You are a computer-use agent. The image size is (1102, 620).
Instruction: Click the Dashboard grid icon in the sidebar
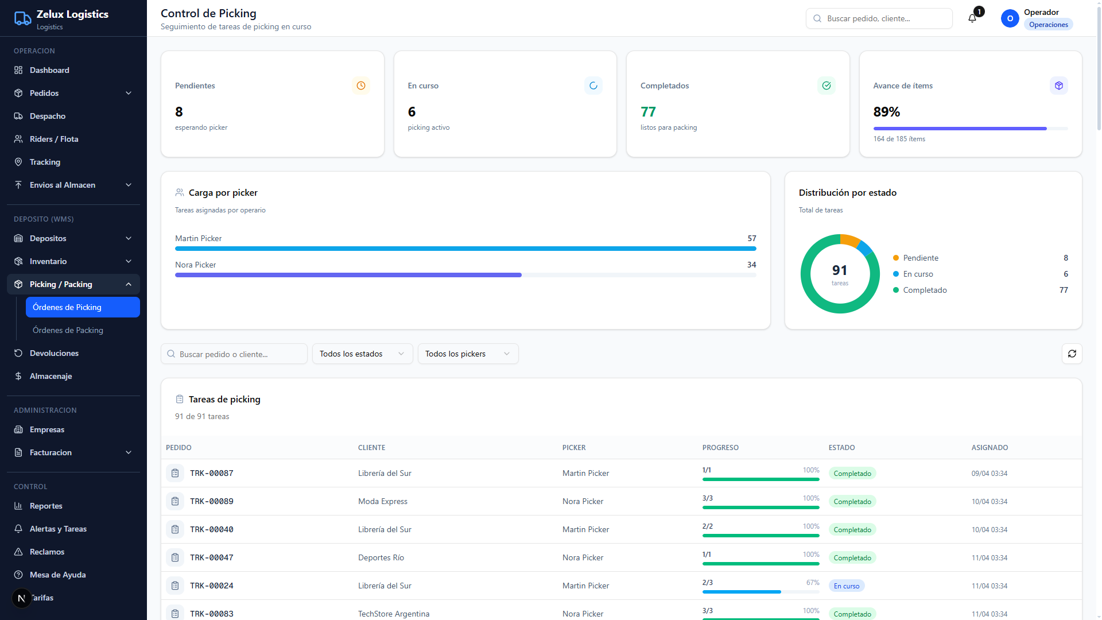pyautogui.click(x=18, y=70)
